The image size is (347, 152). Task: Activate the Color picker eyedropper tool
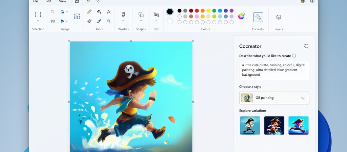(x=99, y=21)
